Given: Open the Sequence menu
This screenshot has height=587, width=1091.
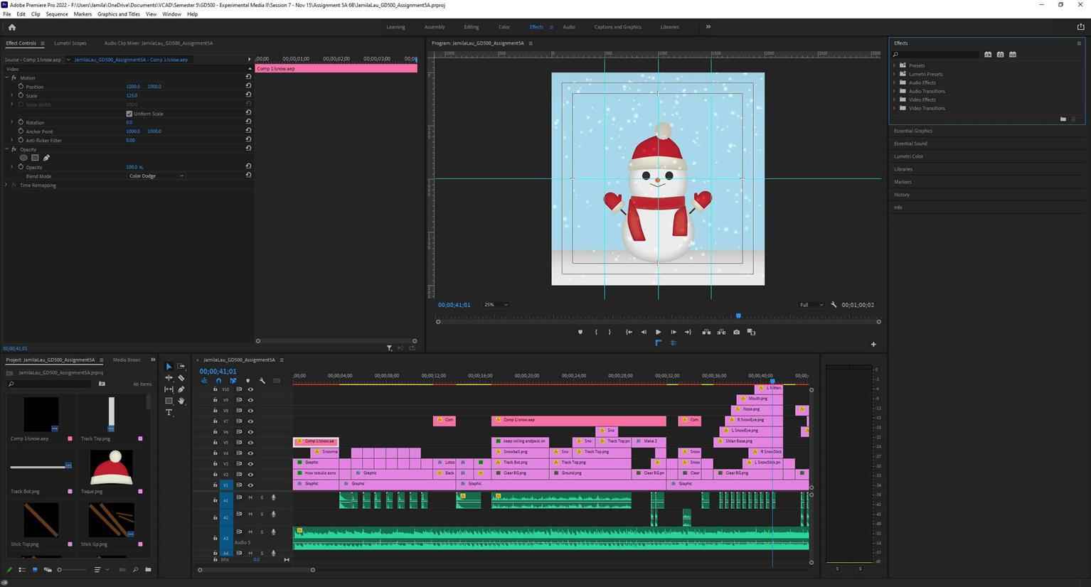Looking at the screenshot, I should coord(57,14).
